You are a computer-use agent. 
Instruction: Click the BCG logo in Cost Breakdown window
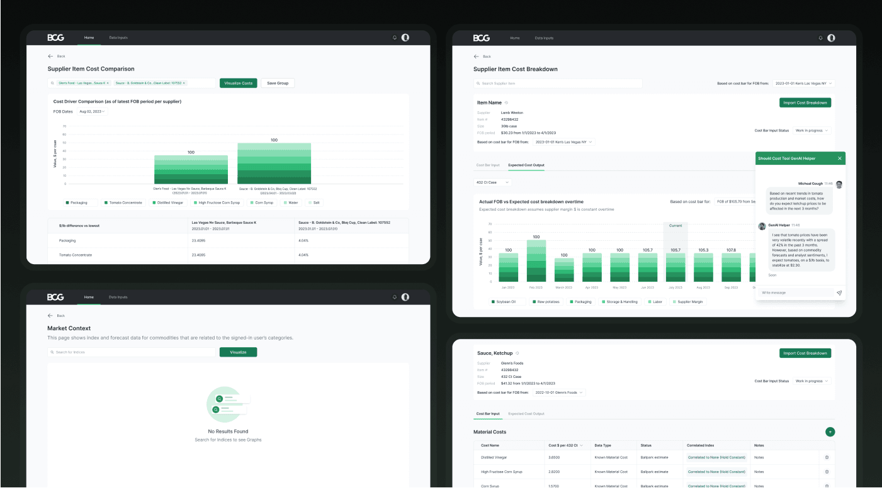(x=482, y=38)
